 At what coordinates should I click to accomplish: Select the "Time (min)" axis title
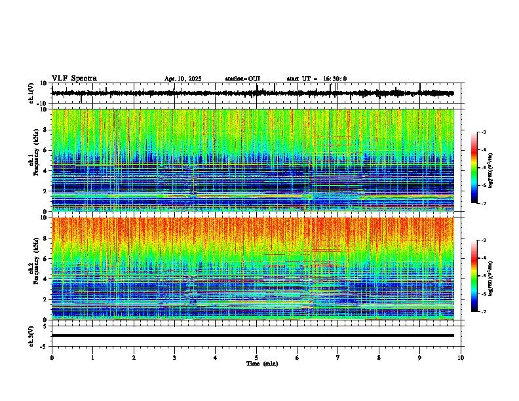click(x=262, y=364)
